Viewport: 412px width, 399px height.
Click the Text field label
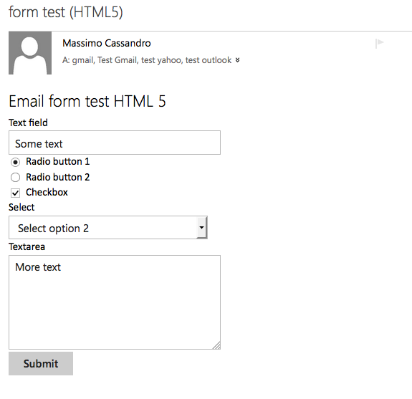[x=28, y=122]
